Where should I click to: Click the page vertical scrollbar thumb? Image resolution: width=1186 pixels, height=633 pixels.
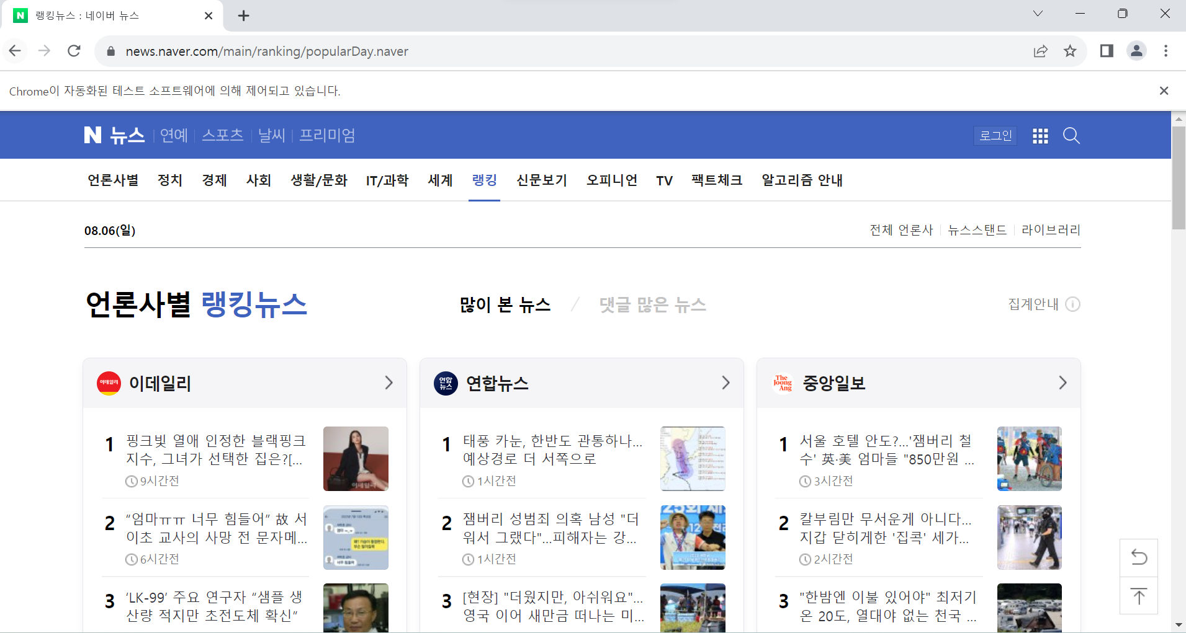pos(1179,178)
